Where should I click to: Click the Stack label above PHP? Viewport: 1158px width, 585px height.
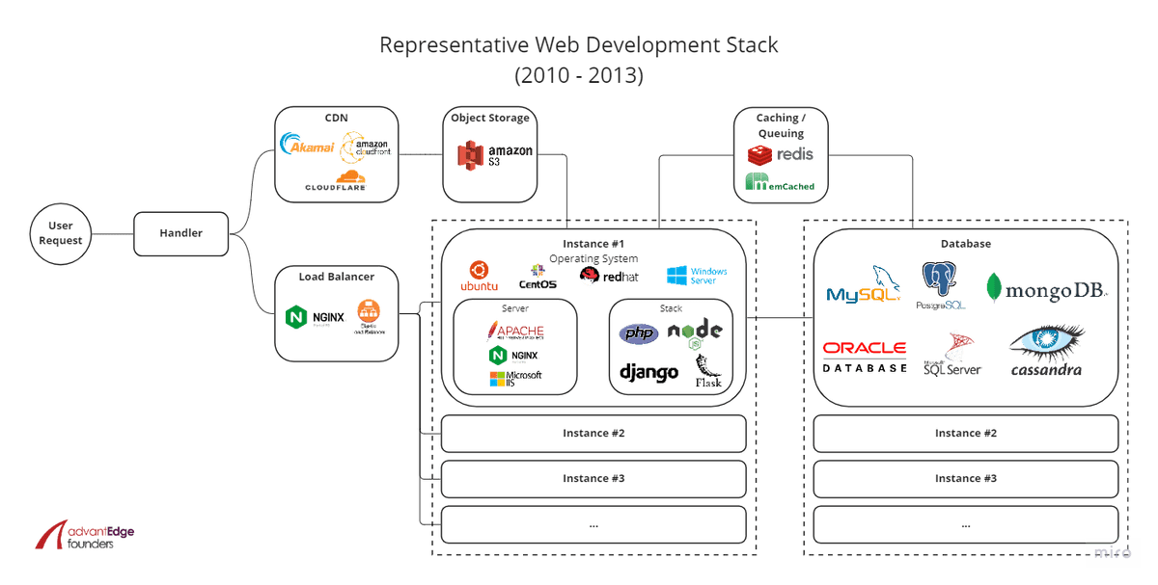(x=671, y=308)
